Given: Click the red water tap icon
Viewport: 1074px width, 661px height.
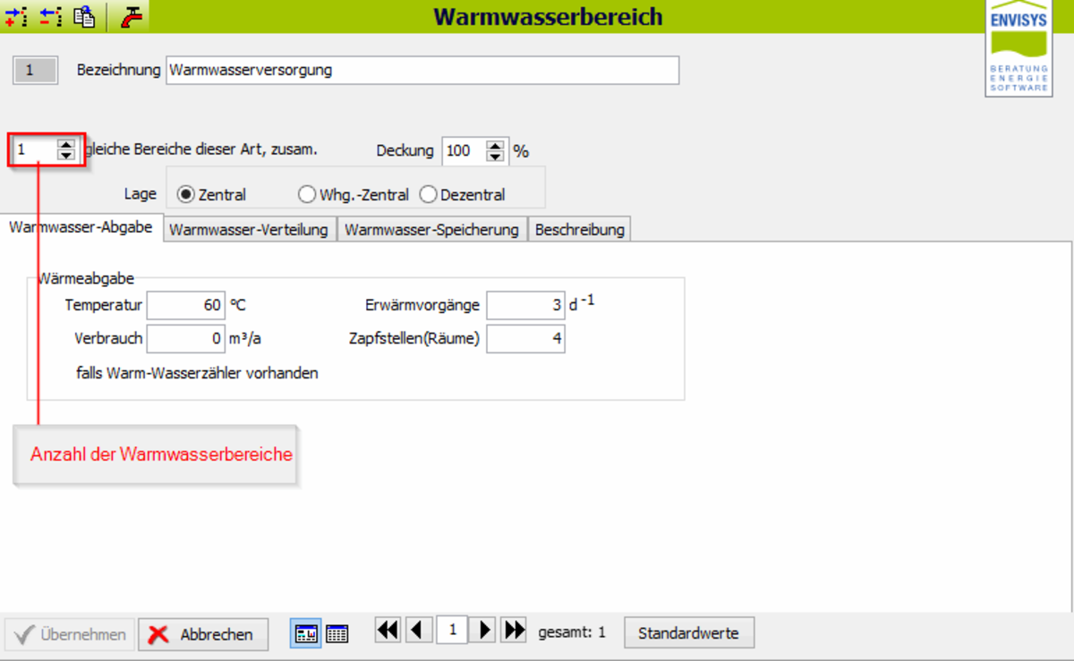Looking at the screenshot, I should (x=131, y=16).
